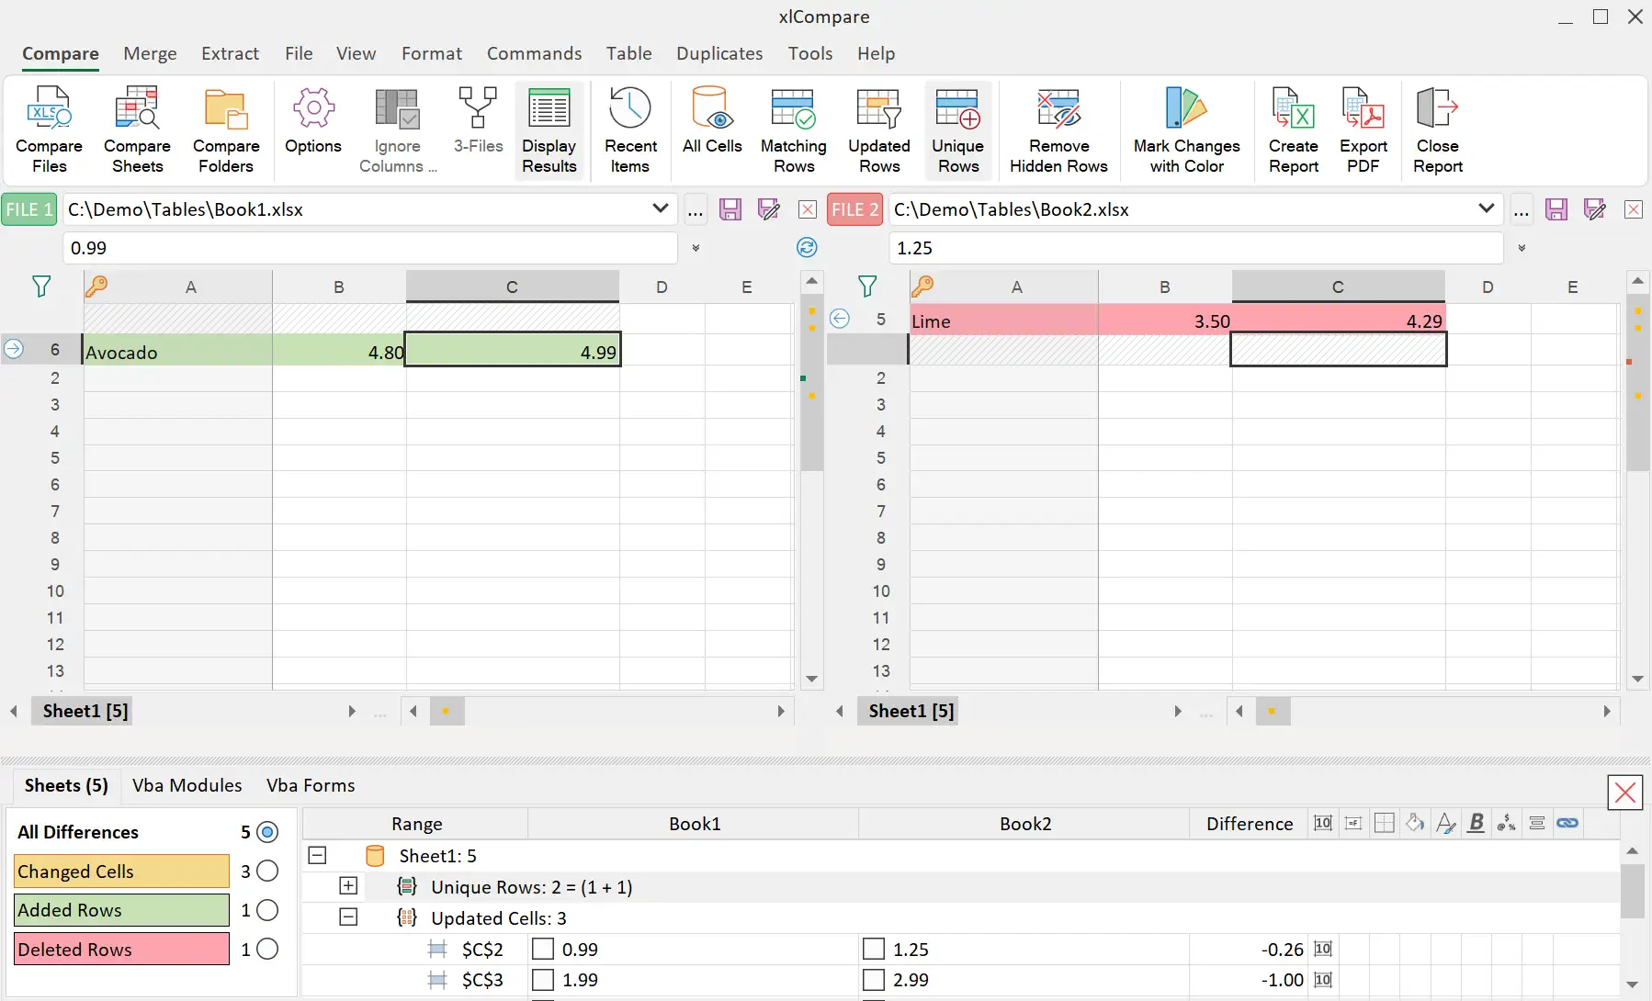Select the All Differences radio button

click(267, 832)
